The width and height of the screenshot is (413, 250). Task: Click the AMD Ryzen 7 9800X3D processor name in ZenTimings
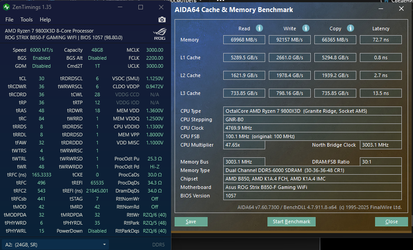tap(49, 31)
